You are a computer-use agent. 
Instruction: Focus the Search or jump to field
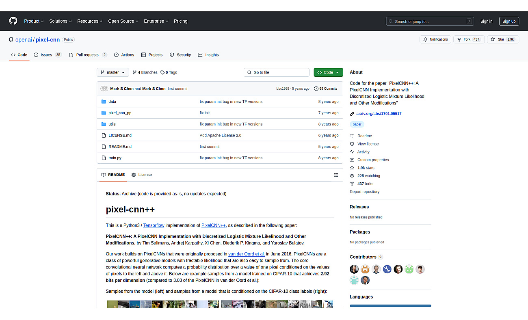431,21
